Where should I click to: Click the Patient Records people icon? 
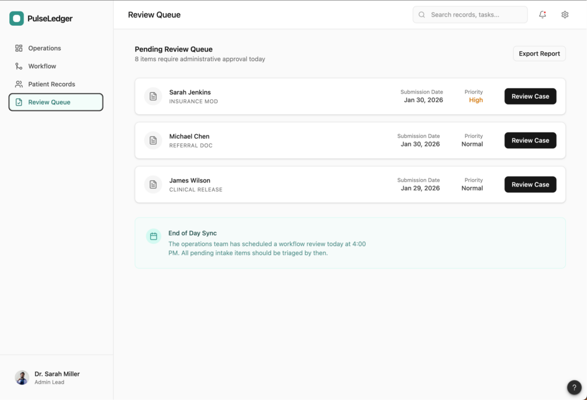(19, 84)
